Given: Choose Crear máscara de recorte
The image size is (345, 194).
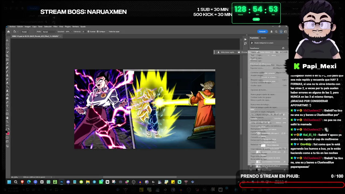Looking at the screenshot, I should [x=260, y=149].
